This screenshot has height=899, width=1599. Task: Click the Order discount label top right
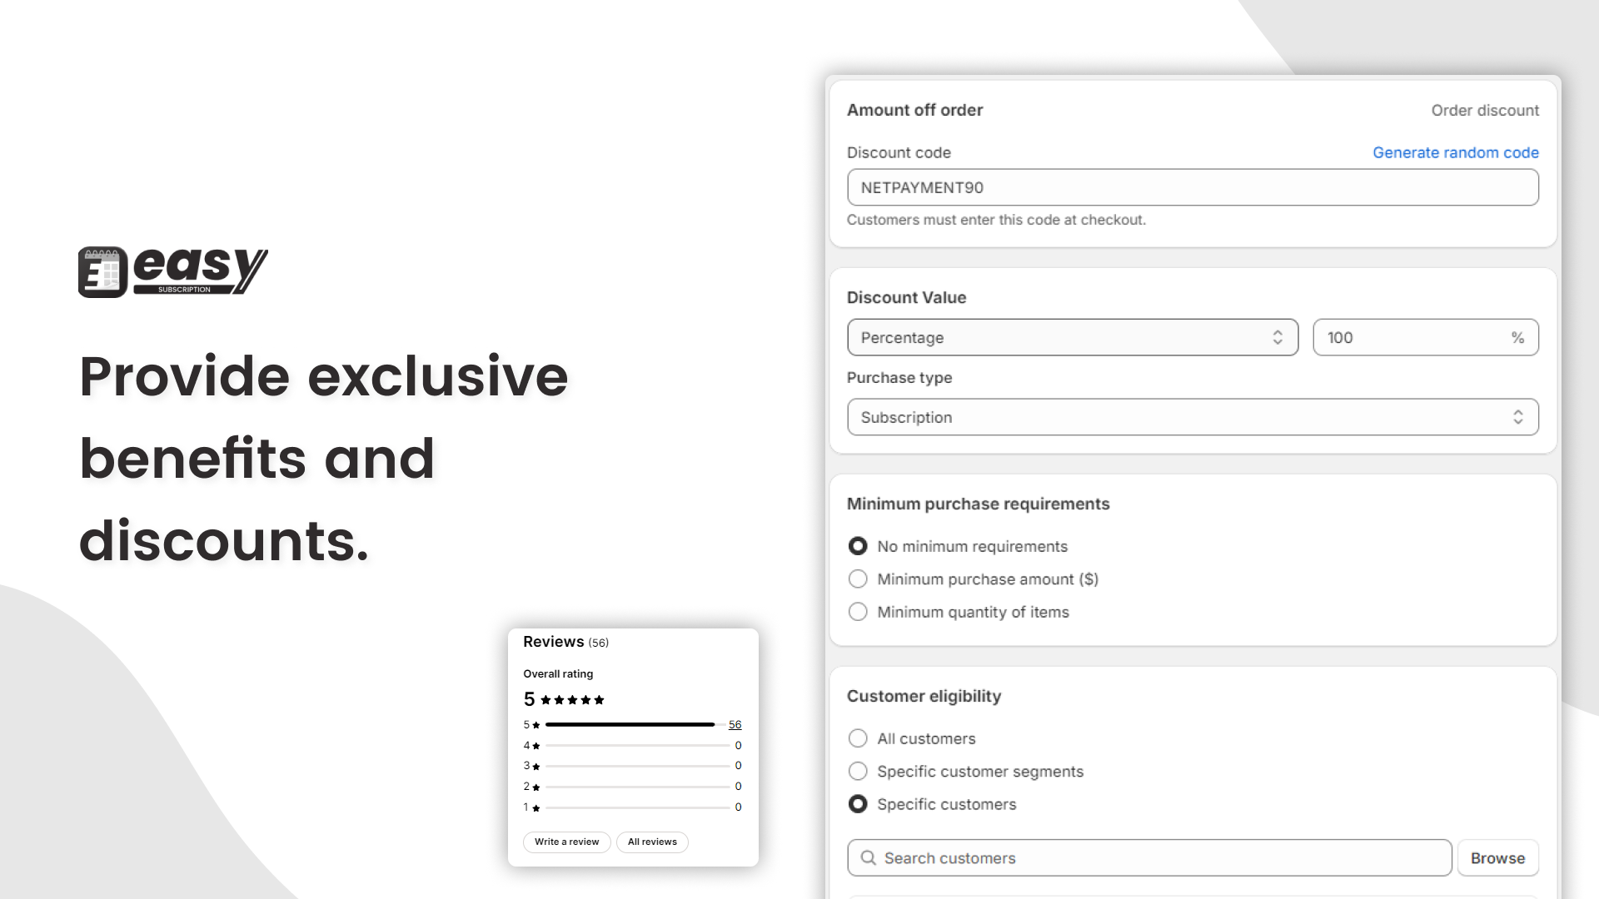pyautogui.click(x=1485, y=110)
